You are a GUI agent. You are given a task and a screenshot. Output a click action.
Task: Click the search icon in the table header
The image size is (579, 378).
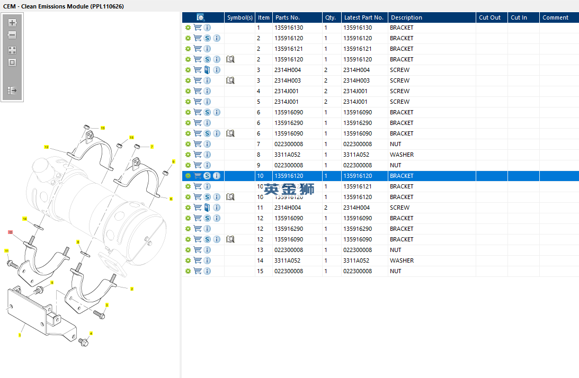point(201,17)
